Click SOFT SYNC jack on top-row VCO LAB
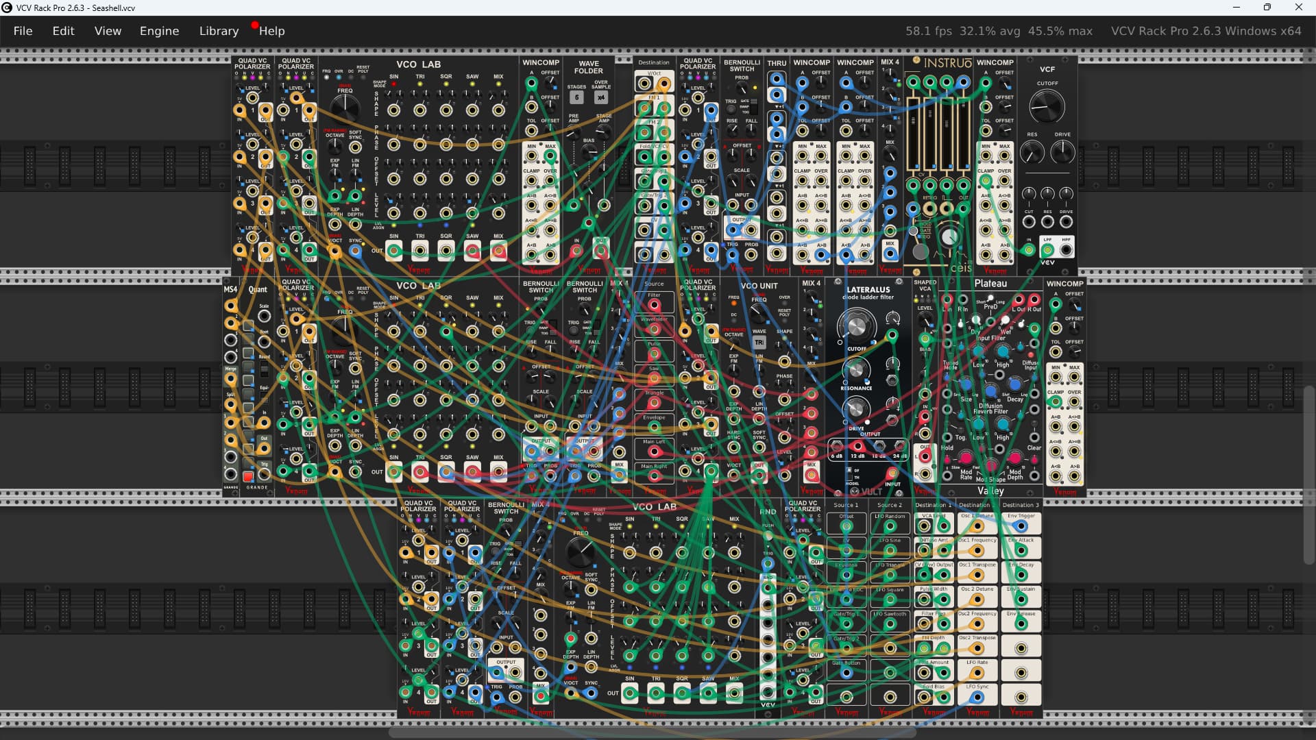 point(355,147)
